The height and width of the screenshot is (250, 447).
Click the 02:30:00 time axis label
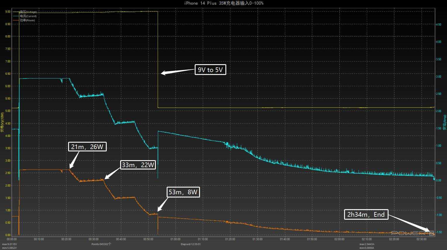tap(421, 239)
